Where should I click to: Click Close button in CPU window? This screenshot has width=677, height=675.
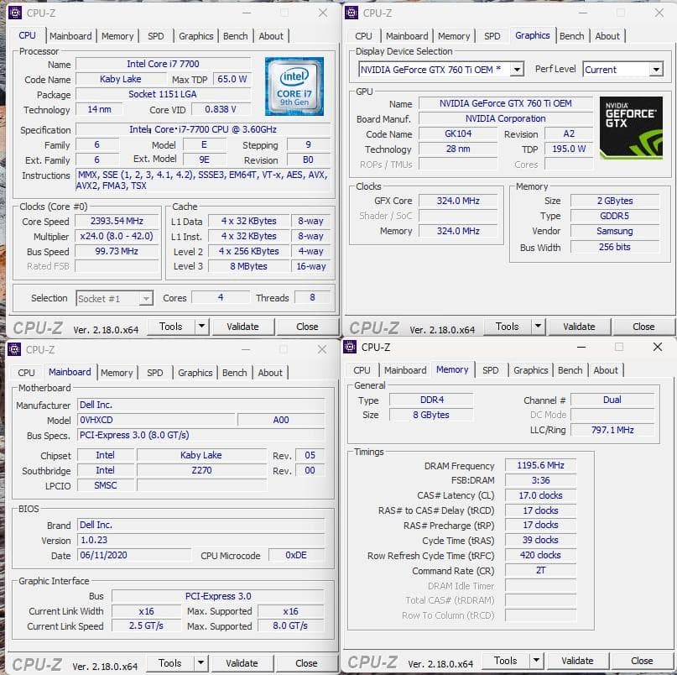pyautogui.click(x=307, y=327)
